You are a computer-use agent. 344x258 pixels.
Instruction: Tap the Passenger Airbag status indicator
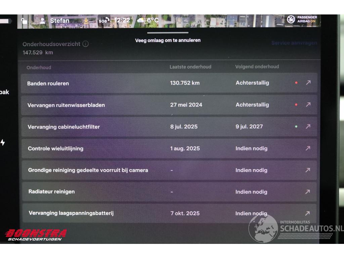302,19
